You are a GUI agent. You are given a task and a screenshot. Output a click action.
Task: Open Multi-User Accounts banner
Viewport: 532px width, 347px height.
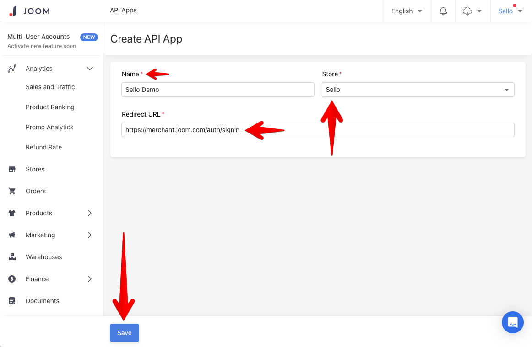pos(52,41)
